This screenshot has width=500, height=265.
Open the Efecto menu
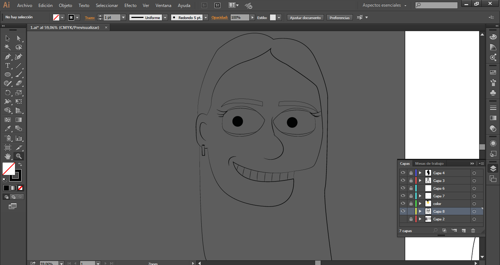(130, 5)
